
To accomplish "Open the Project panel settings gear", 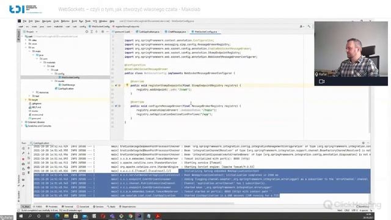I will [x=103, y=32].
